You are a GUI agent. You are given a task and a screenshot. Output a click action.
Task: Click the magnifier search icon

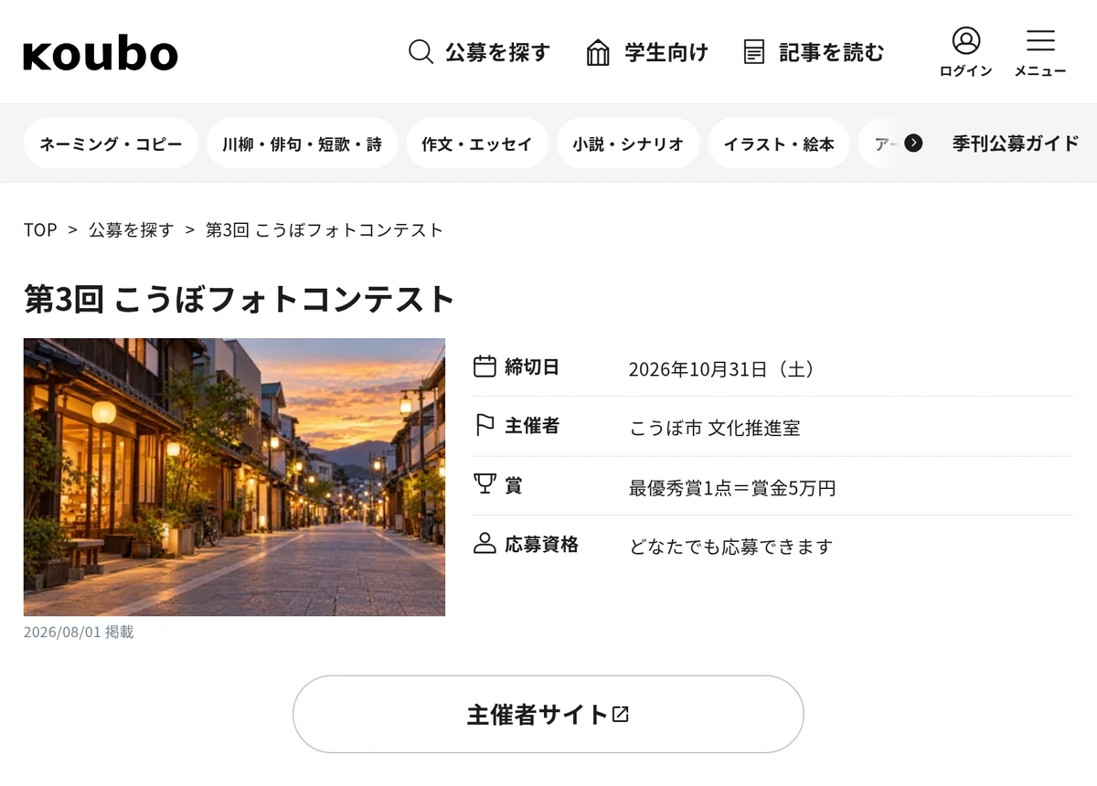tap(421, 52)
